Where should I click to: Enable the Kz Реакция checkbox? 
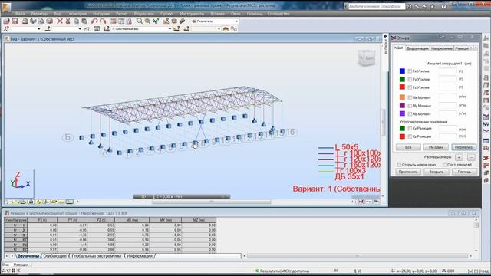click(410, 136)
